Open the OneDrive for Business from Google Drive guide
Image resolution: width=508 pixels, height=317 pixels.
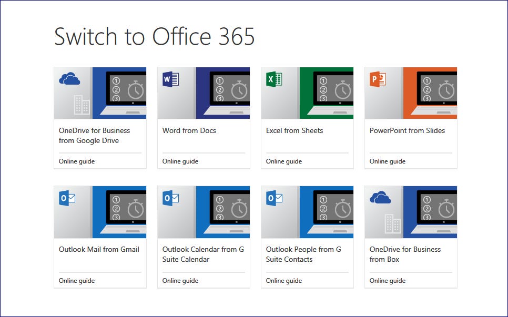[77, 161]
